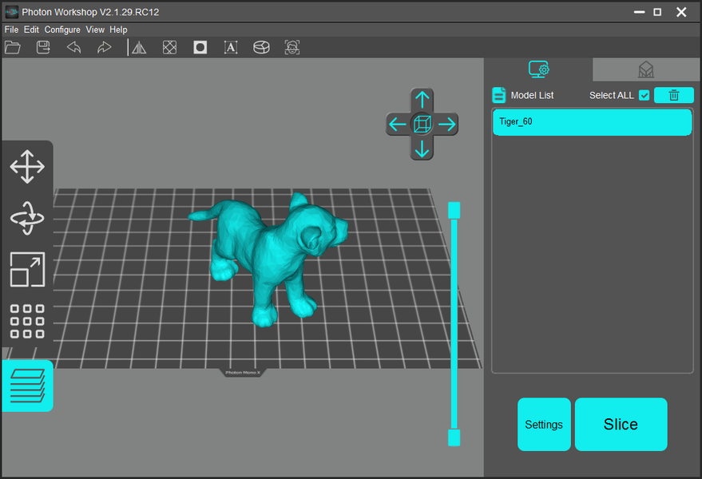Viewport: 702px width, 479px height.
Task: Uncheck the Select ALL checkbox
Action: 644,95
